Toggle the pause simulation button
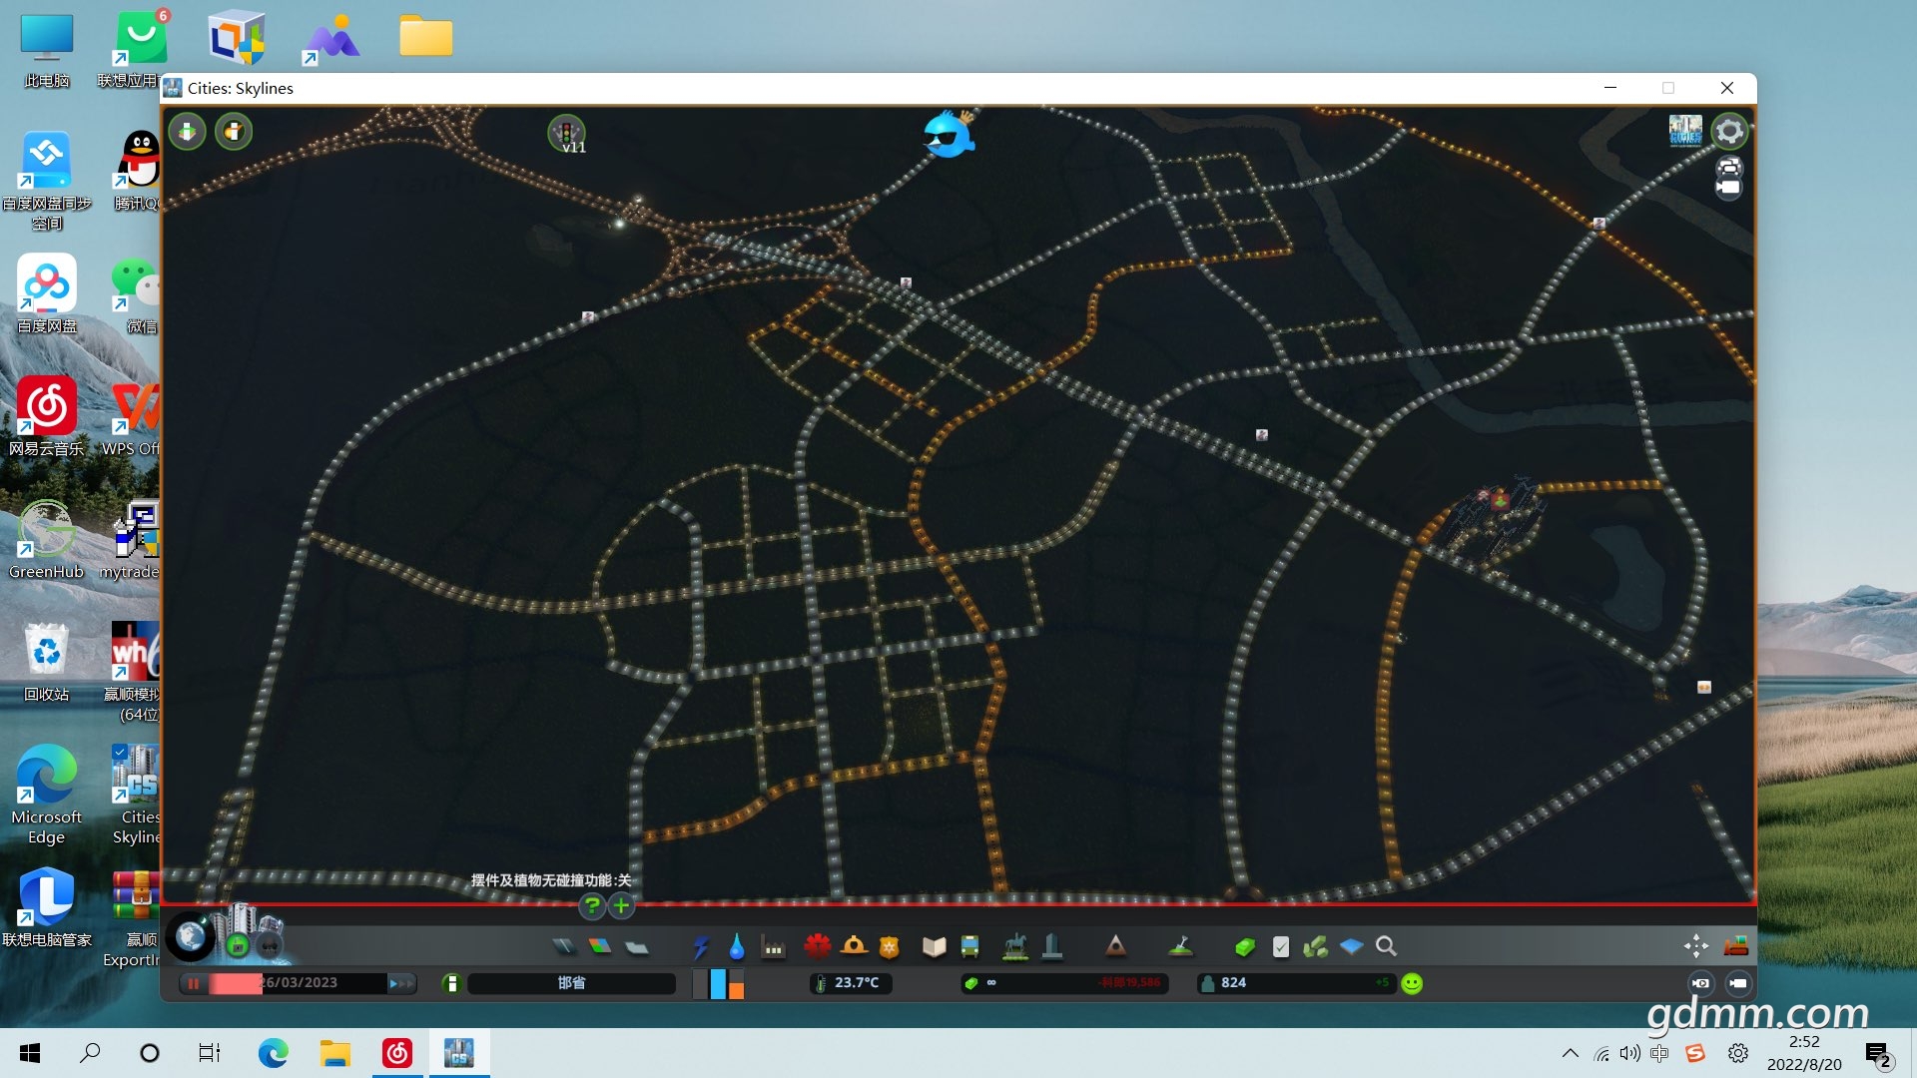1917x1078 pixels. pyautogui.click(x=194, y=983)
